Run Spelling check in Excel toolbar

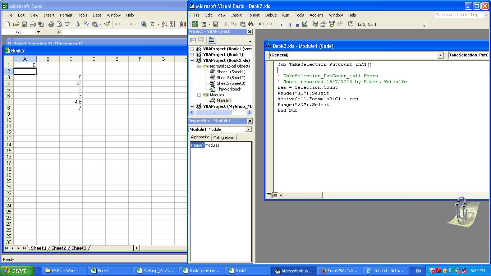point(68,24)
